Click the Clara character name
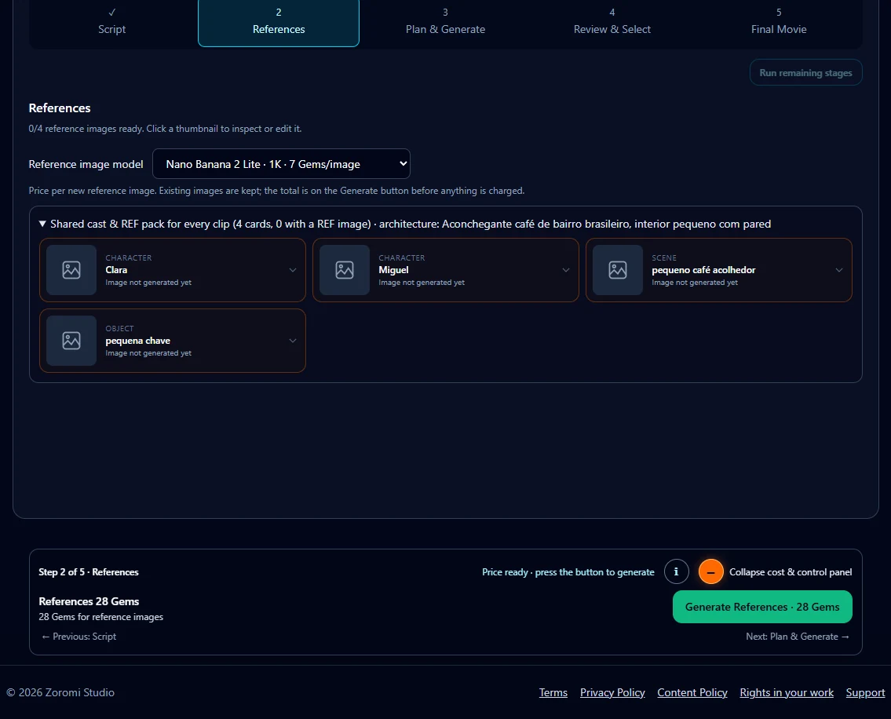Viewport: 891px width, 719px height. (x=116, y=270)
